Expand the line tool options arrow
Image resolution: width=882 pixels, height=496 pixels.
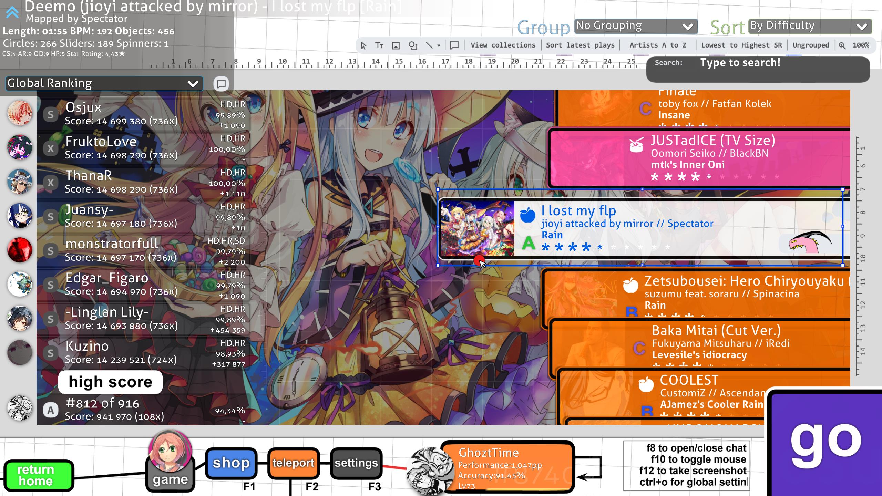(x=439, y=45)
